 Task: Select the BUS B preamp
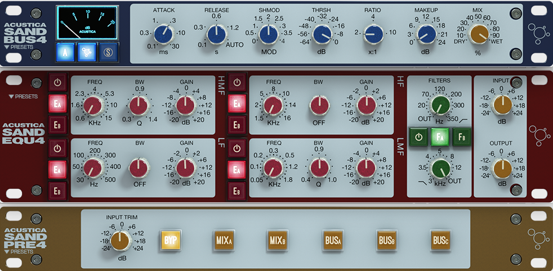[x=386, y=241]
